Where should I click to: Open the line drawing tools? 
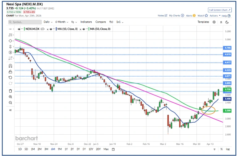pos(10,35)
